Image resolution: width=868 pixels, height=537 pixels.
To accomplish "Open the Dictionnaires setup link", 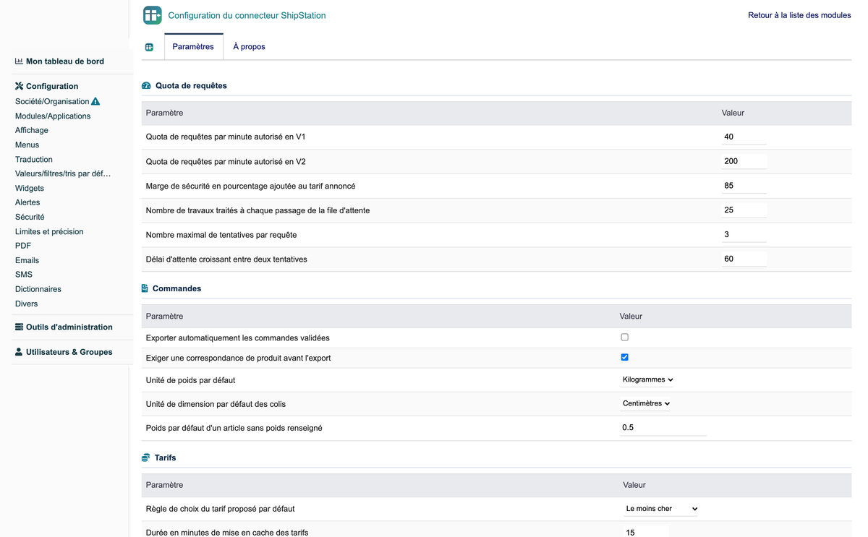I will tap(38, 289).
